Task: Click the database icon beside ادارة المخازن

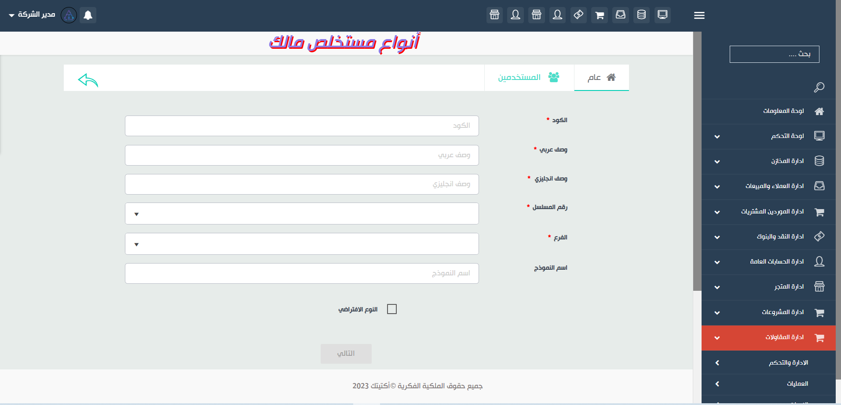Action: pos(819,161)
